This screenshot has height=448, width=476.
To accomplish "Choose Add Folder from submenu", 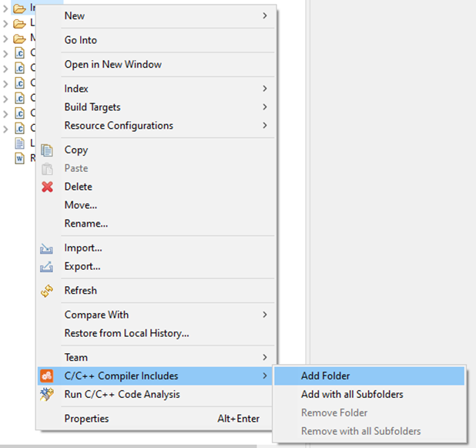I will pos(325,376).
